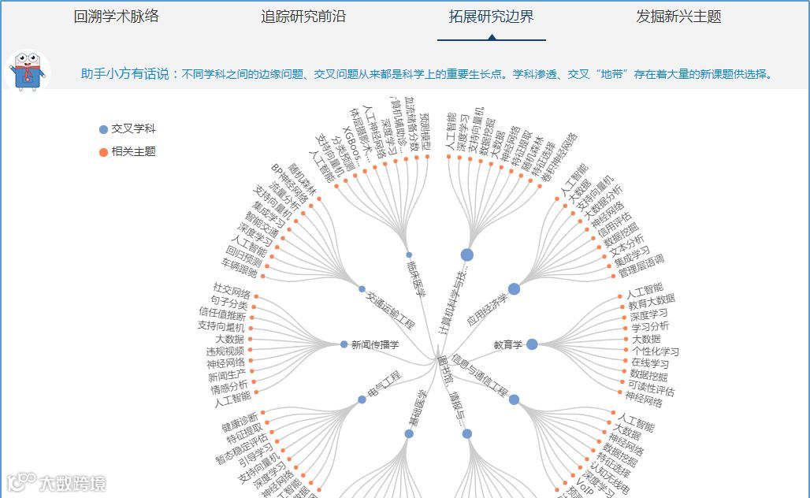Select 信用评估 topic under 应用经济学
Screen dimensions: 810x498
tap(615, 224)
